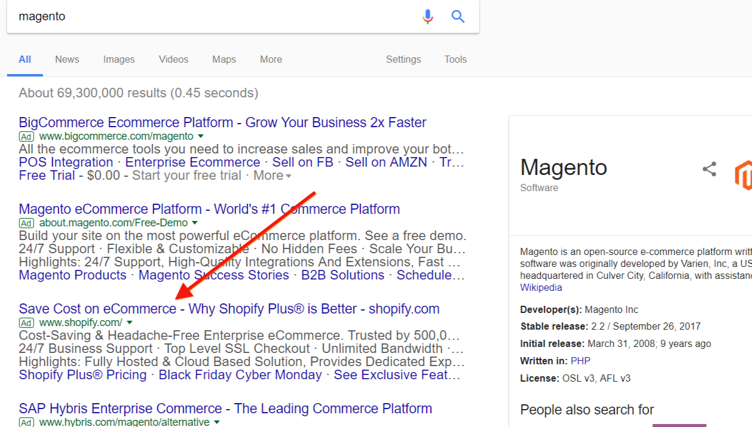Click the Magento title in knowledge panel
752x427 pixels.
tap(564, 167)
